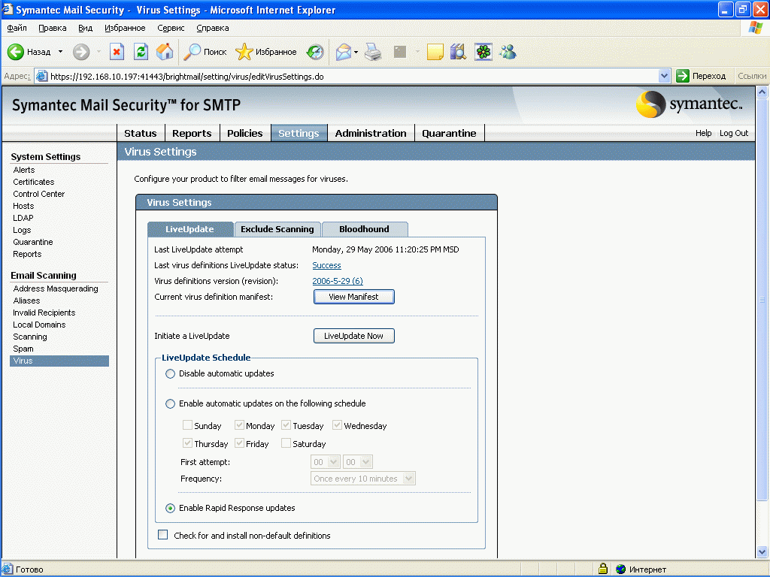Go to Home page via house icon
770x577 pixels.
[165, 52]
